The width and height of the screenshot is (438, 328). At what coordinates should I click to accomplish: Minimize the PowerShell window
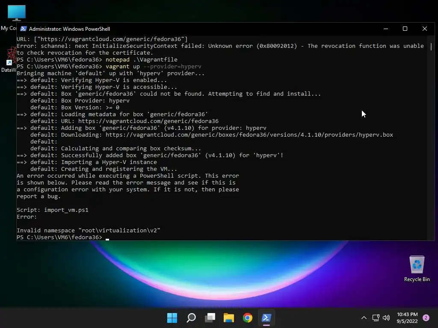(386, 29)
